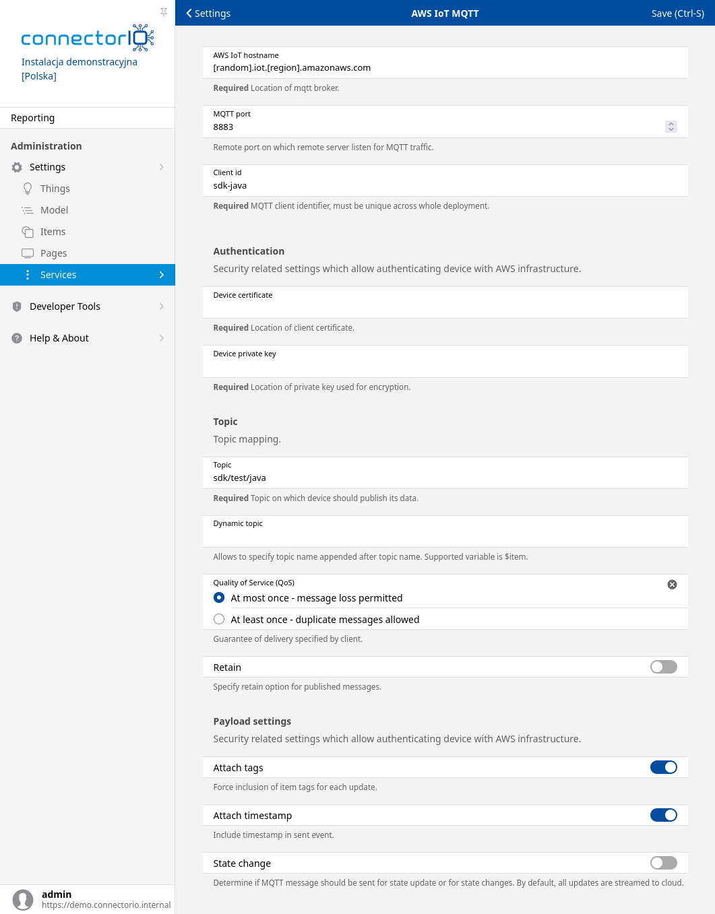715x914 pixels.
Task: Clear the Quality of Service selection
Action: pos(672,585)
